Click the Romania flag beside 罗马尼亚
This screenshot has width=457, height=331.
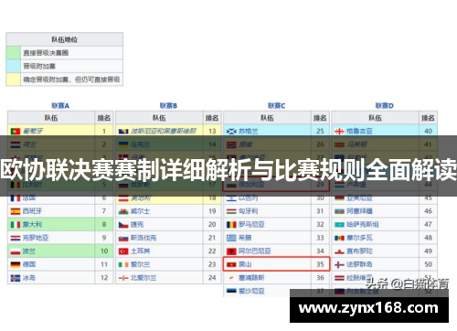click(x=231, y=225)
